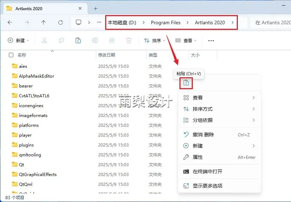Screen dimensions: 291x202
Task: Choose 在终端中打开 in context menu
Action: coord(220,171)
